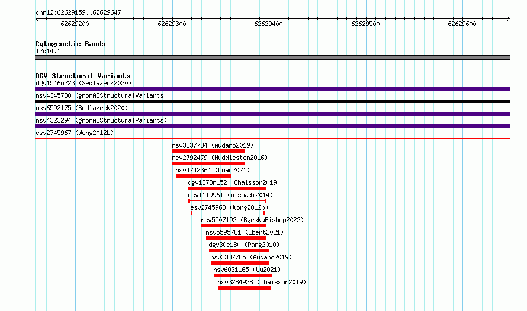Click the red bar under nsv5507192
The height and width of the screenshot is (311, 527).
(234, 226)
